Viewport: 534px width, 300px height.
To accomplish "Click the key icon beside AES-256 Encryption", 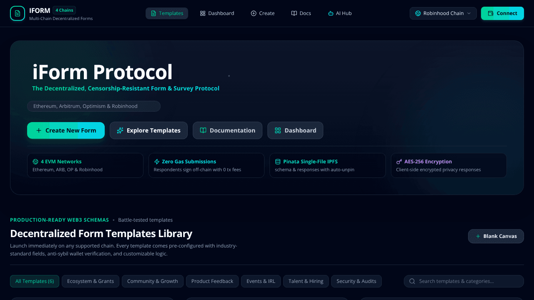I will pos(399,162).
